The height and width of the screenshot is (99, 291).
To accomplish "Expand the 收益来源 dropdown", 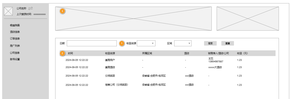I will pos(146,43).
